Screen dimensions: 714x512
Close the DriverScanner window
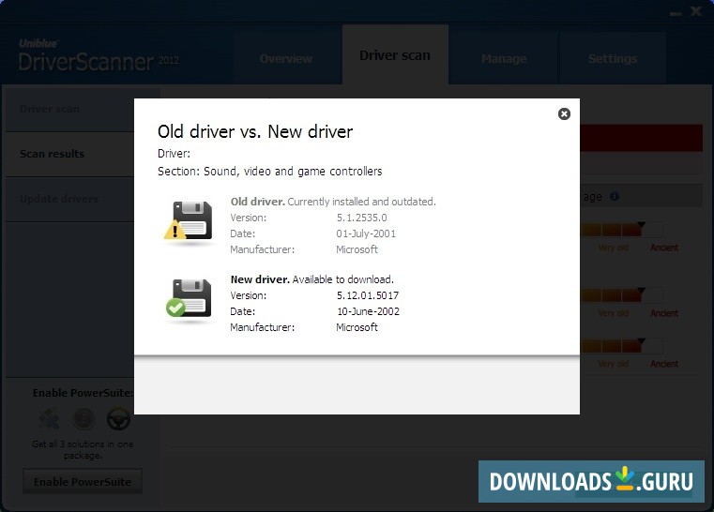coord(695,11)
